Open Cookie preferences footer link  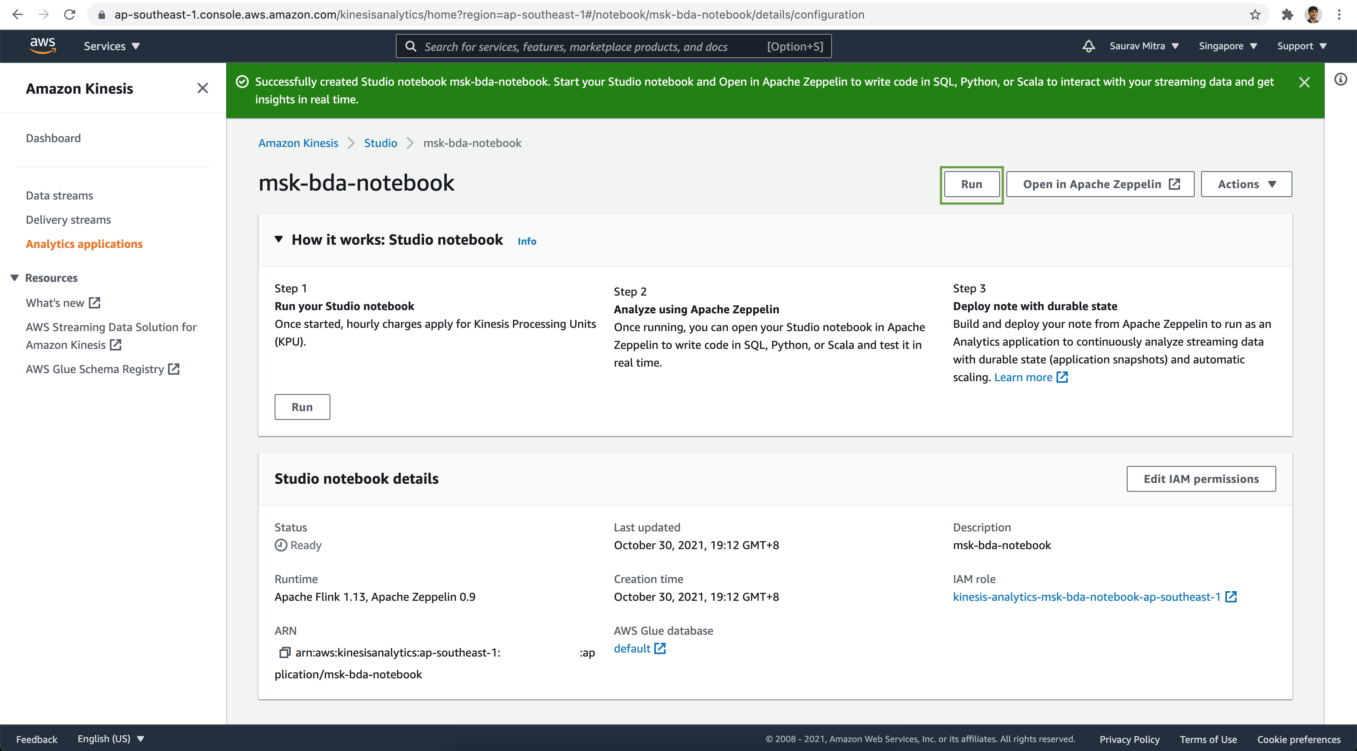coord(1298,739)
